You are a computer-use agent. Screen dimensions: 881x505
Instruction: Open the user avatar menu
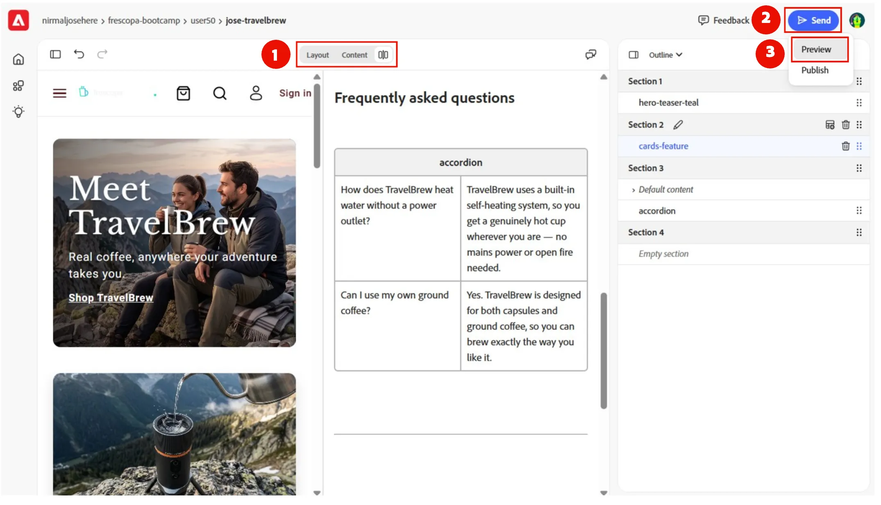pyautogui.click(x=857, y=20)
